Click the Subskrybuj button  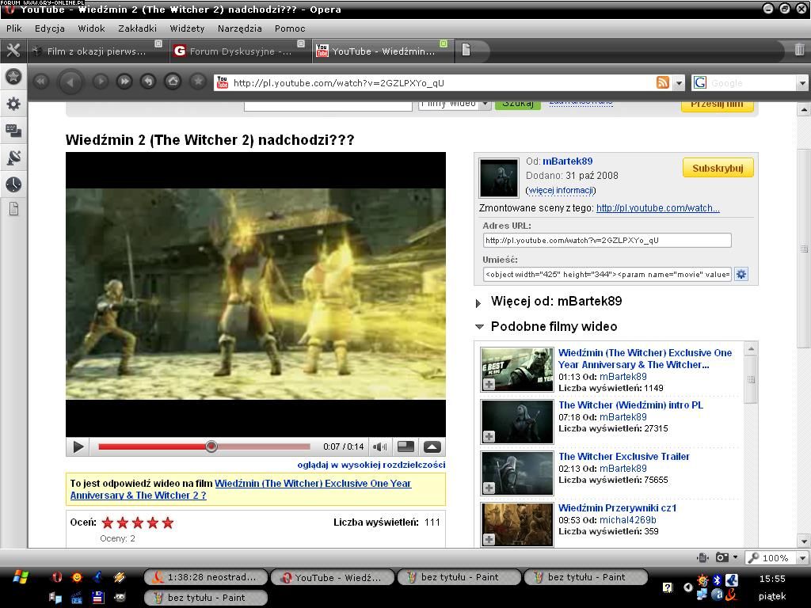(718, 168)
